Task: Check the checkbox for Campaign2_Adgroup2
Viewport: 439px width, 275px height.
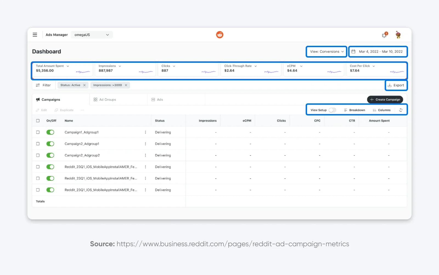Action: tap(38, 155)
